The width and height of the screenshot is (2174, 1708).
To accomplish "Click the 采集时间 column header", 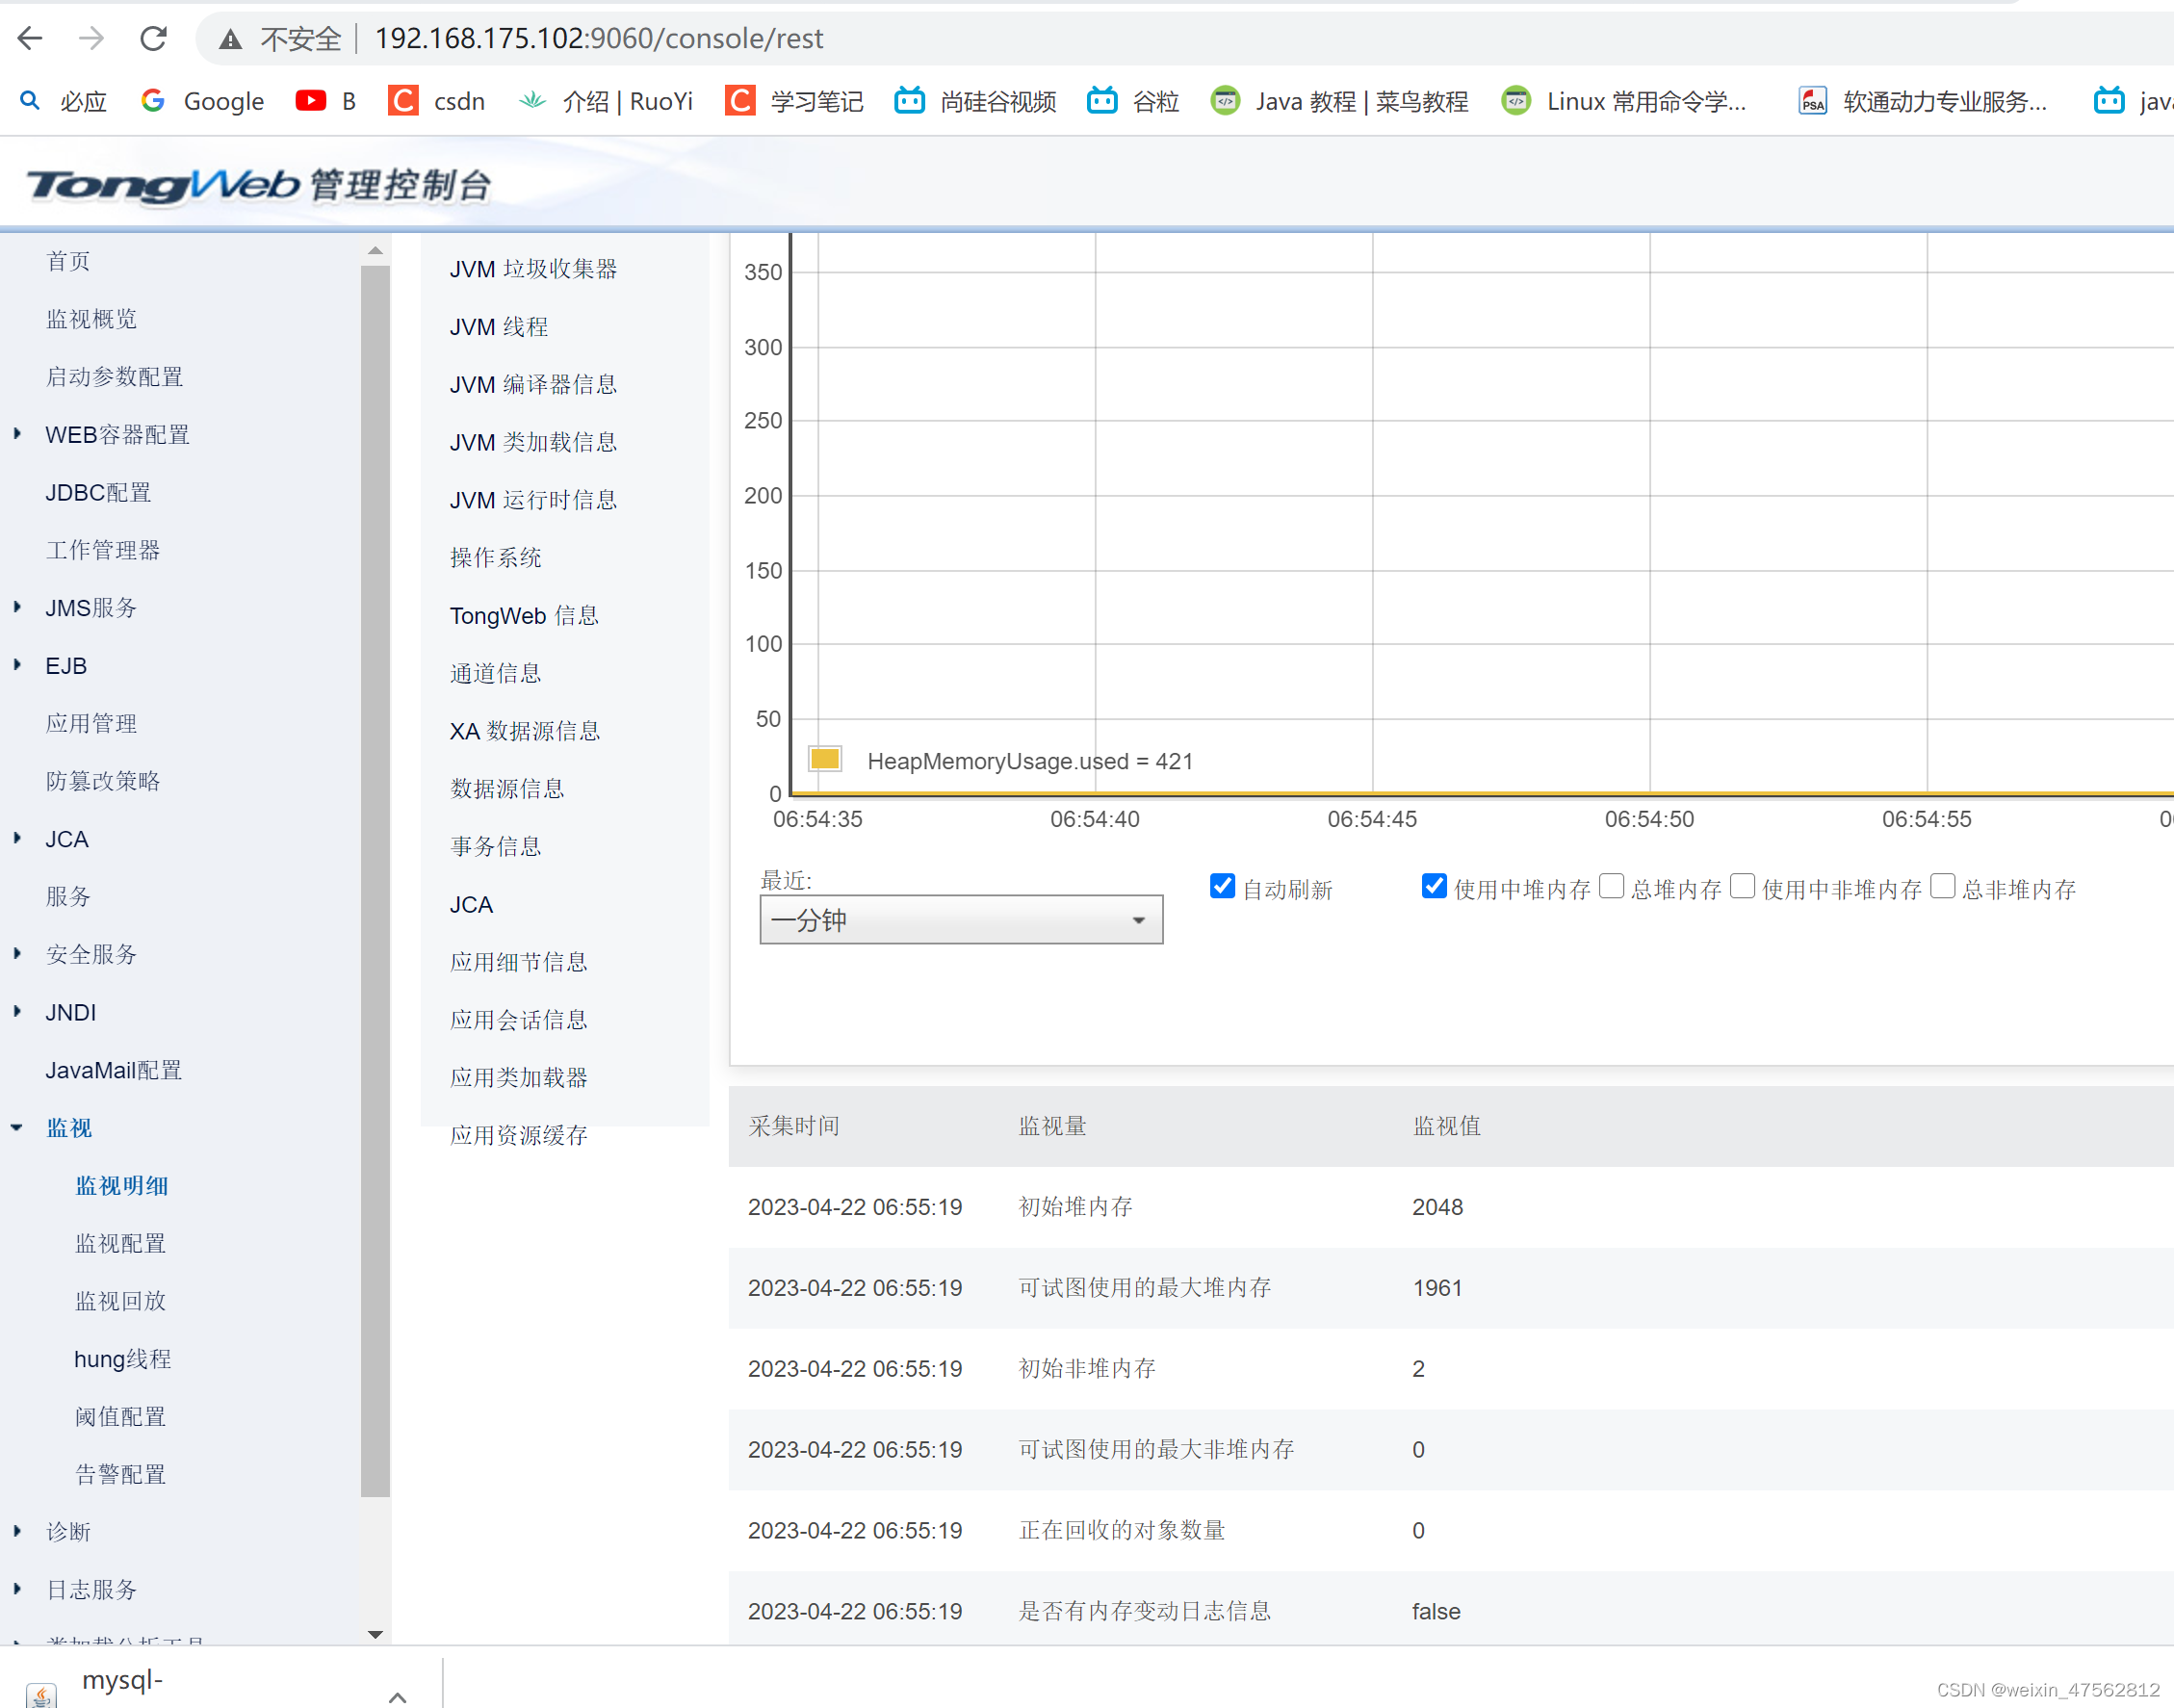I will tap(794, 1126).
